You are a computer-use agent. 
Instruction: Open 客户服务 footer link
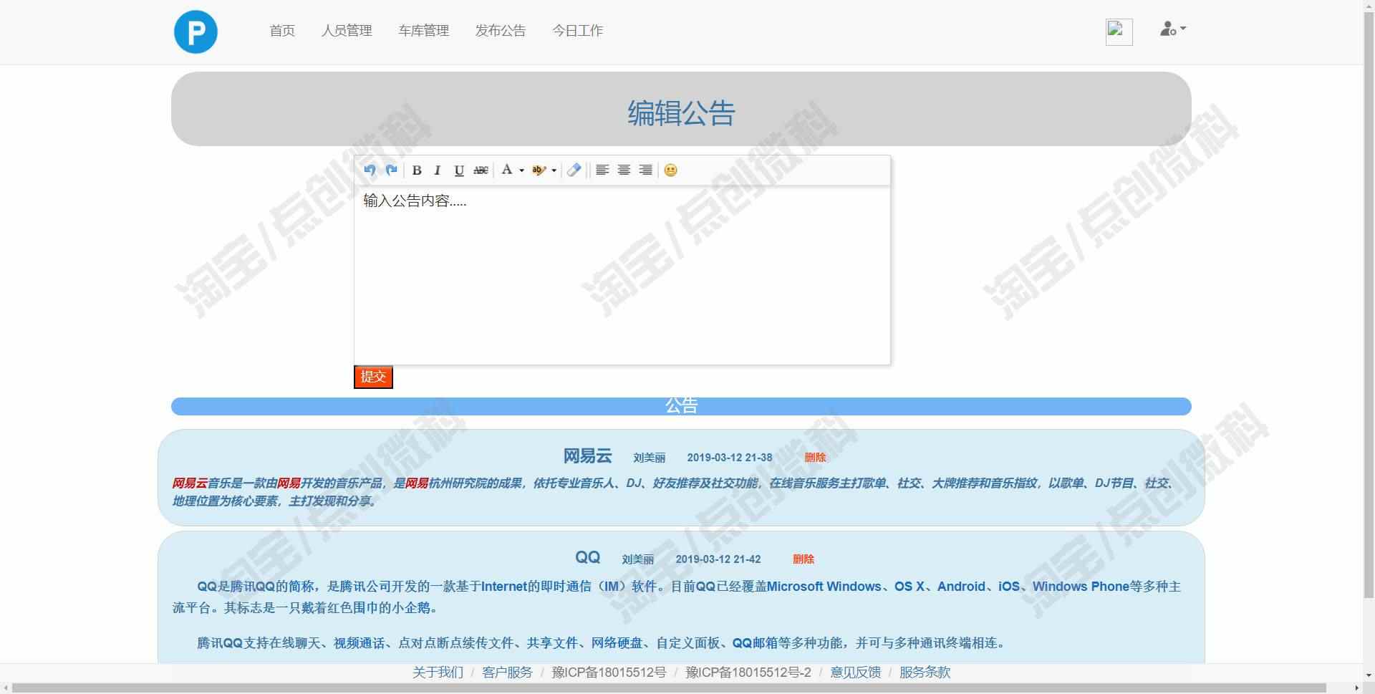pos(507,673)
